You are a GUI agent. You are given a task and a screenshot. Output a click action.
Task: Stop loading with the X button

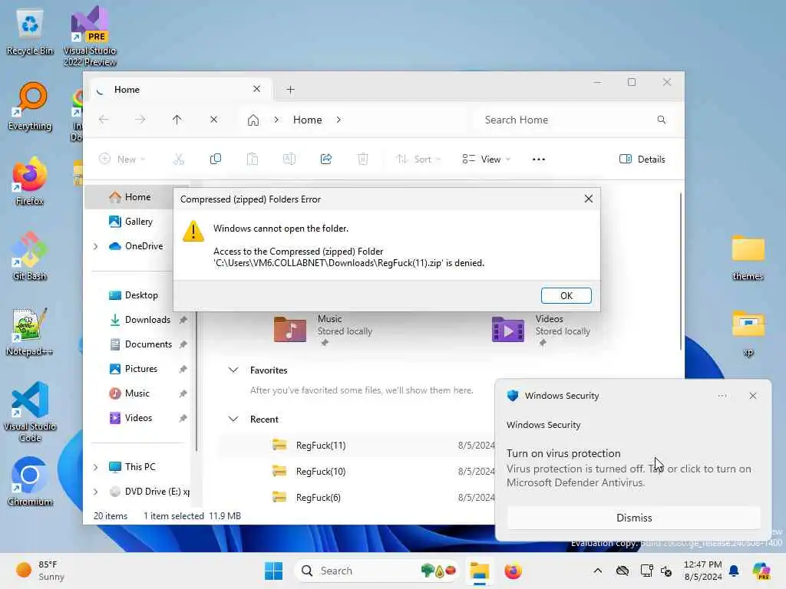(213, 120)
